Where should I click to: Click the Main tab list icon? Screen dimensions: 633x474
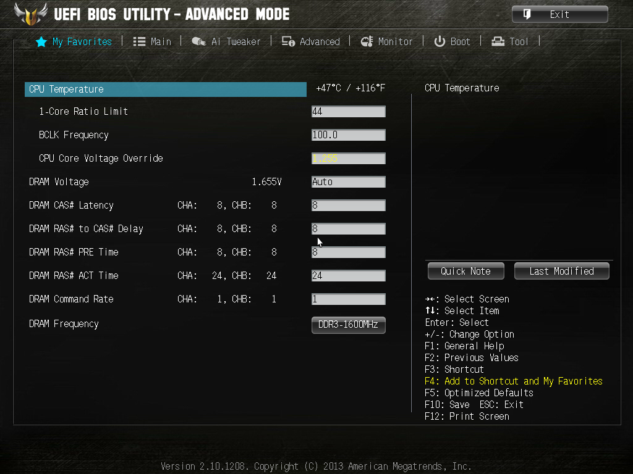[x=139, y=42]
